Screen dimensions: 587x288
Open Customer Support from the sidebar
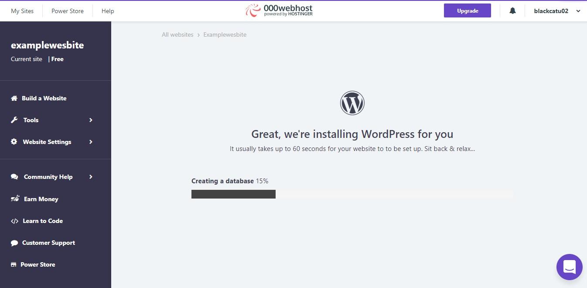pos(48,243)
